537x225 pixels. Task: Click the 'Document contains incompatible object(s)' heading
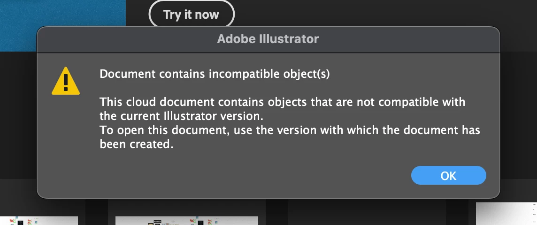[x=215, y=74]
